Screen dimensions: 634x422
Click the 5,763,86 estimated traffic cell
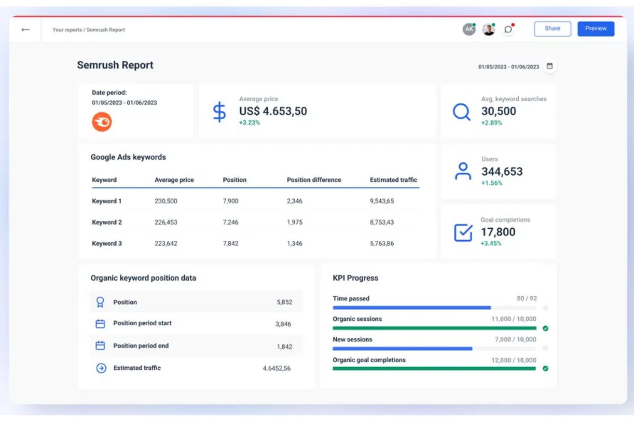[382, 243]
